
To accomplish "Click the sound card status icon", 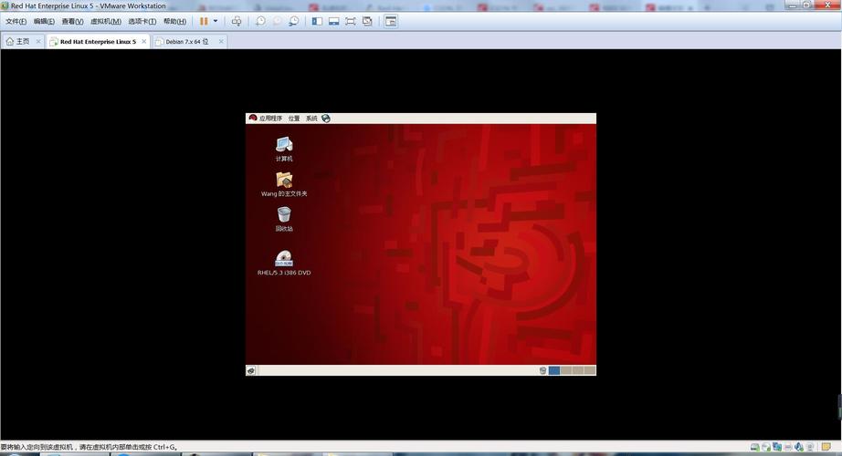I will click(x=799, y=447).
